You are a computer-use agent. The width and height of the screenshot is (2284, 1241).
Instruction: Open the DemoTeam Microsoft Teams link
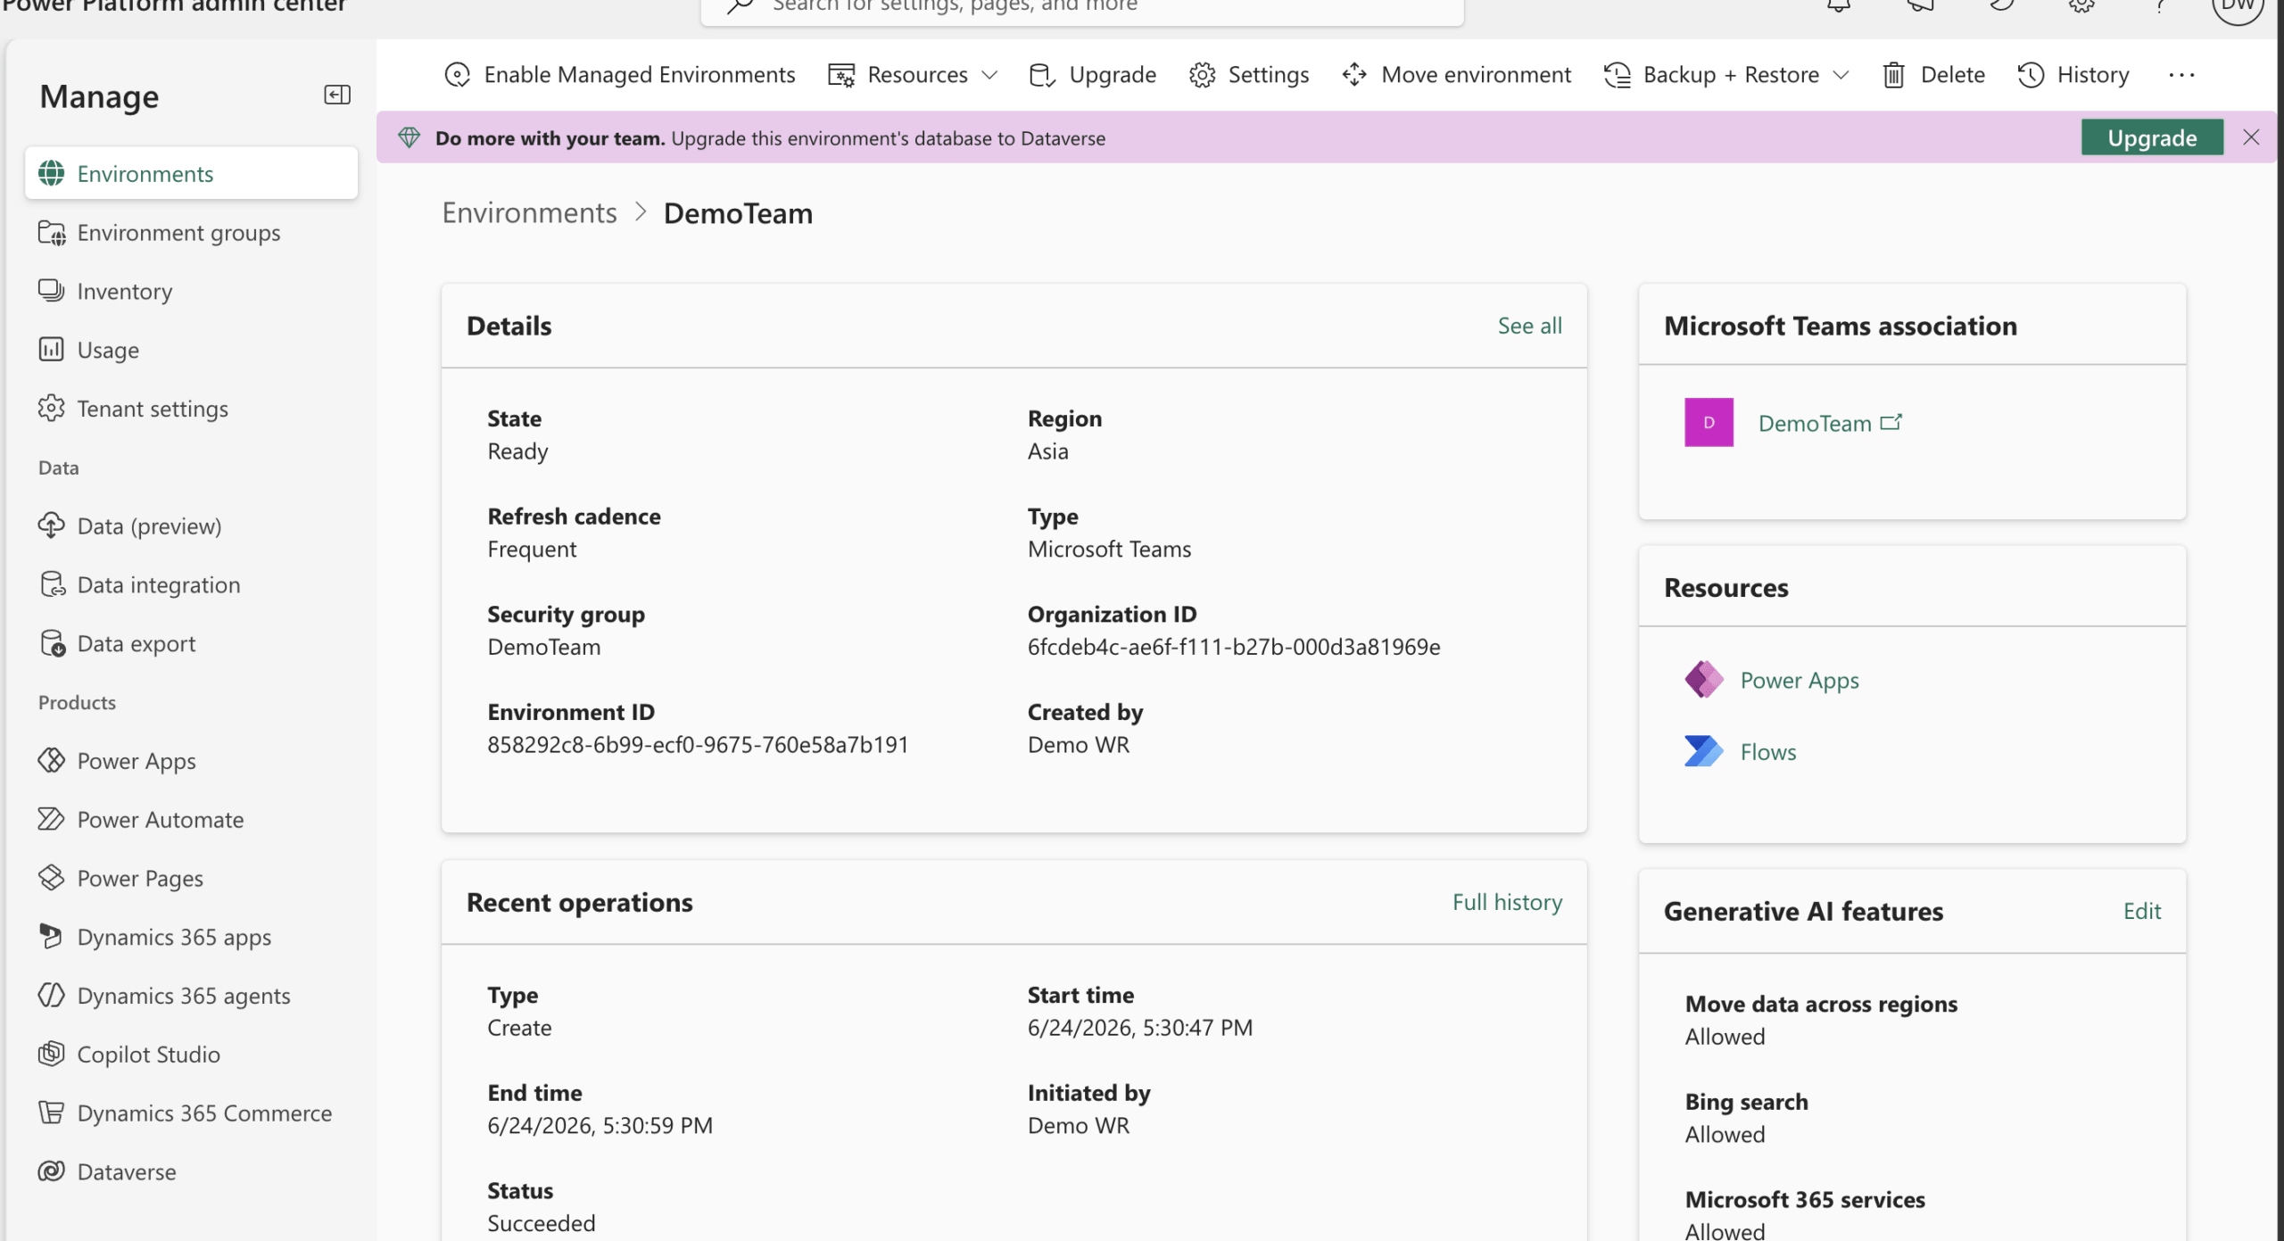tap(1814, 423)
